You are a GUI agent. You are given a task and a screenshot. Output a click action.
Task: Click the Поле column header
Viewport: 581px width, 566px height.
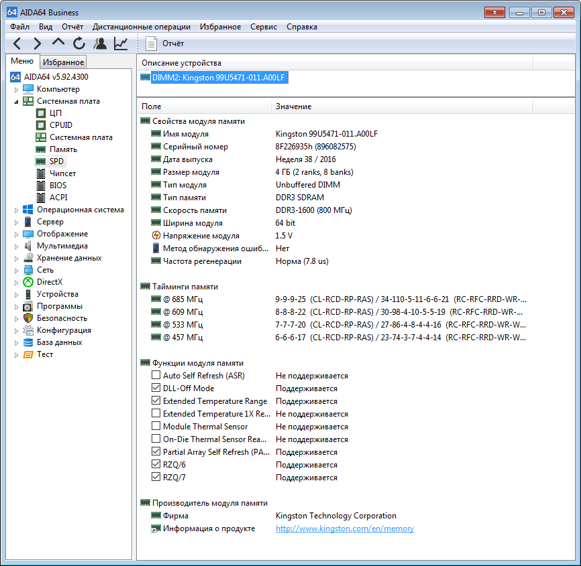pyautogui.click(x=204, y=107)
